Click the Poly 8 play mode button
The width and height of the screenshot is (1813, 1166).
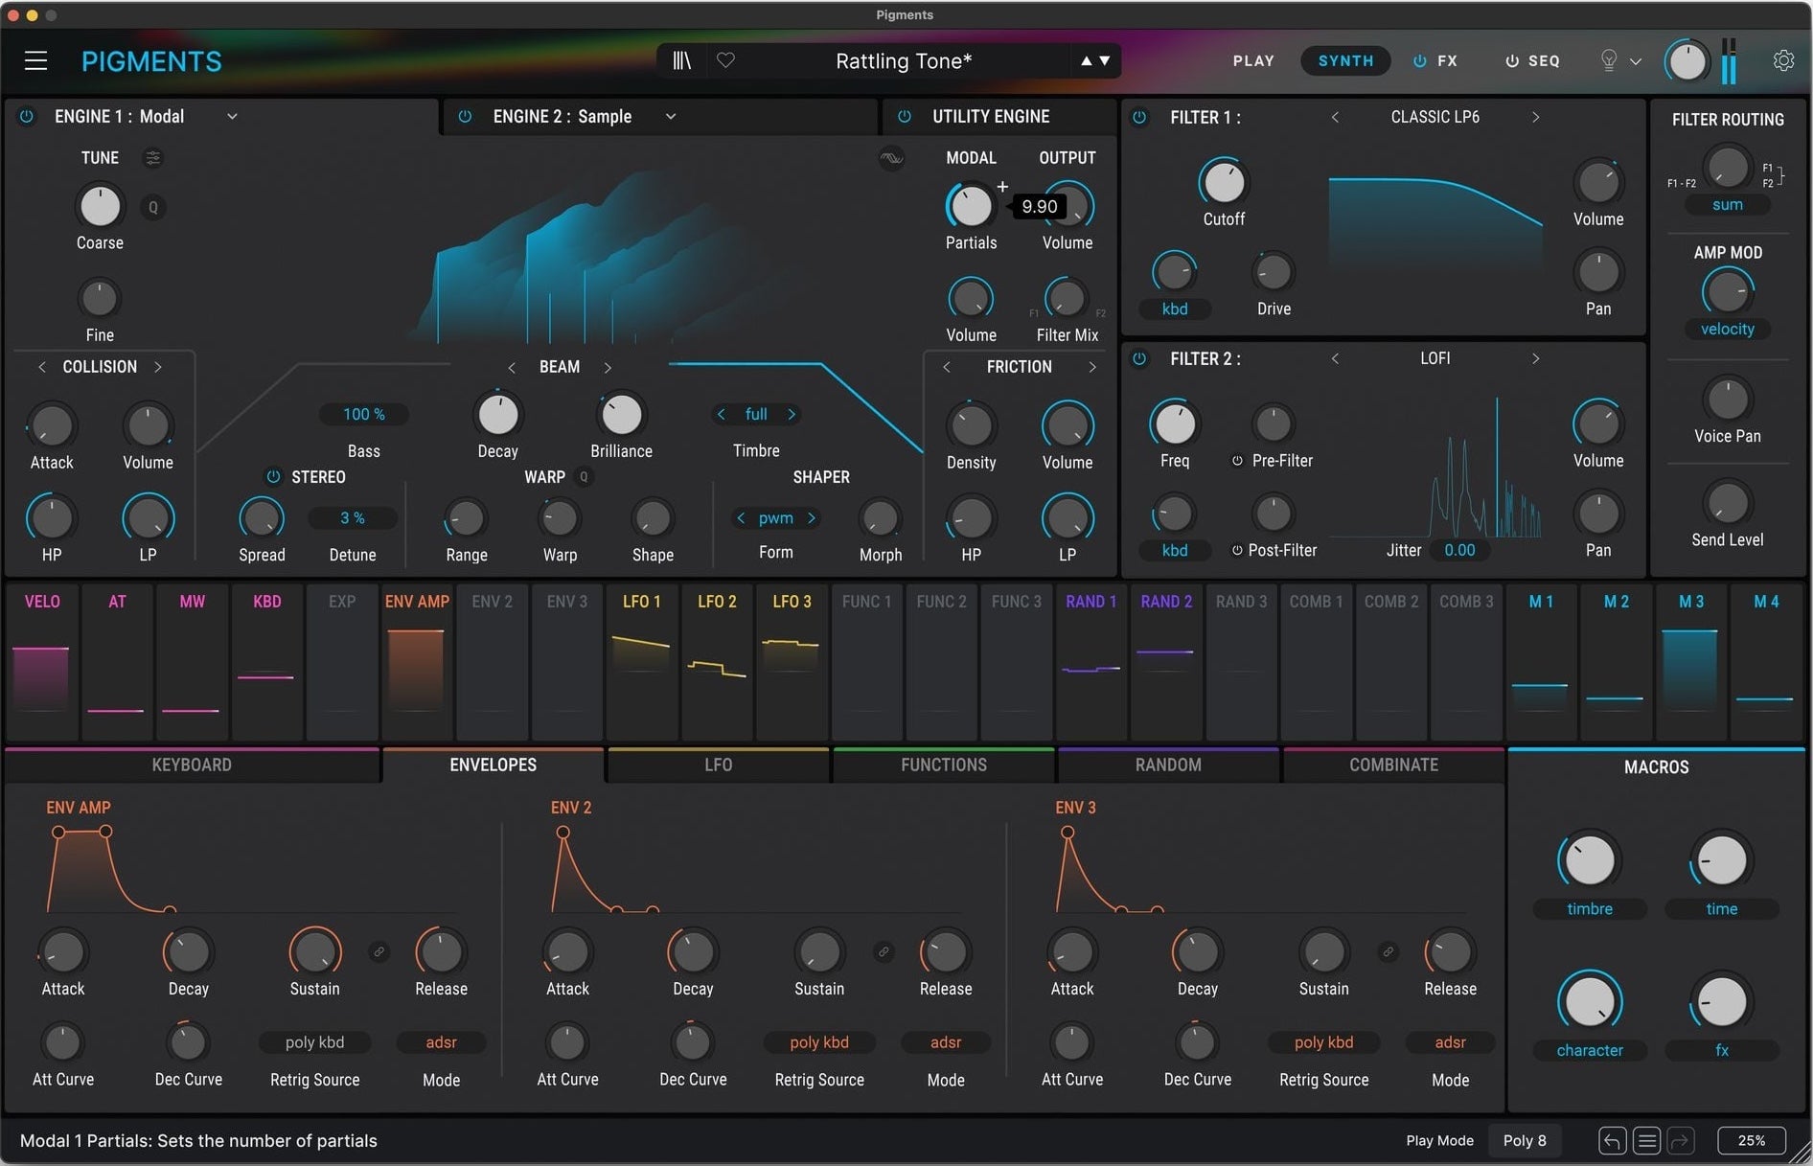(x=1524, y=1140)
